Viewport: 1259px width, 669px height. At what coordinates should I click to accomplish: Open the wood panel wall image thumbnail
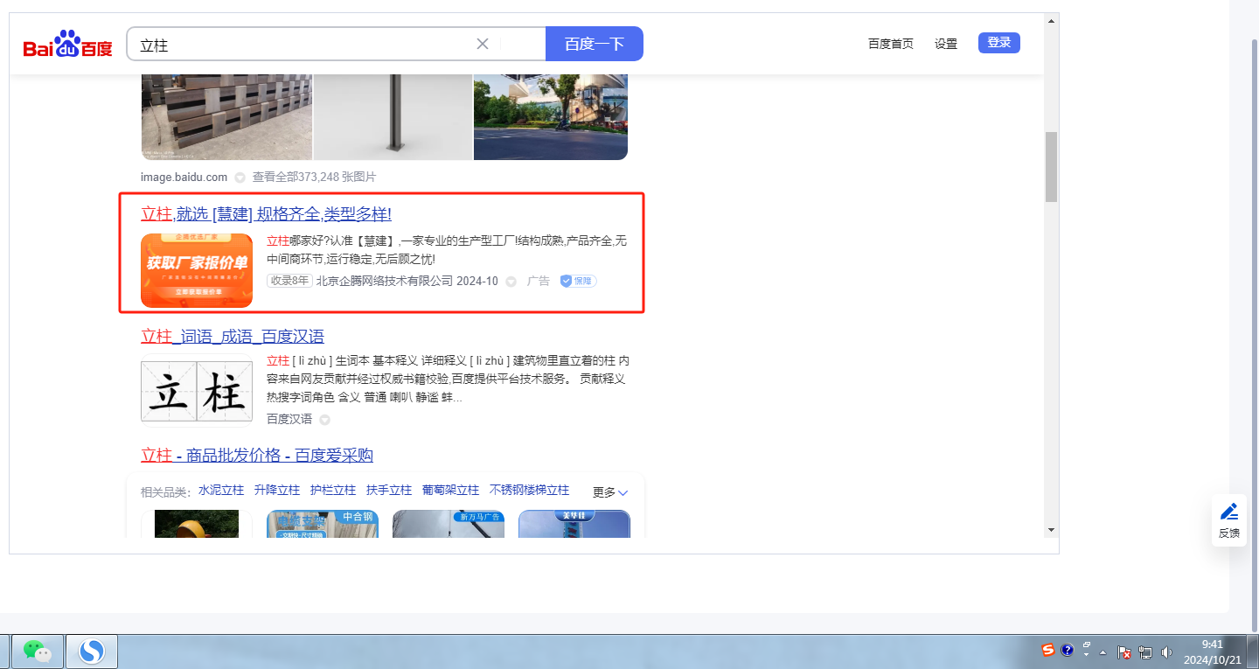tap(226, 117)
